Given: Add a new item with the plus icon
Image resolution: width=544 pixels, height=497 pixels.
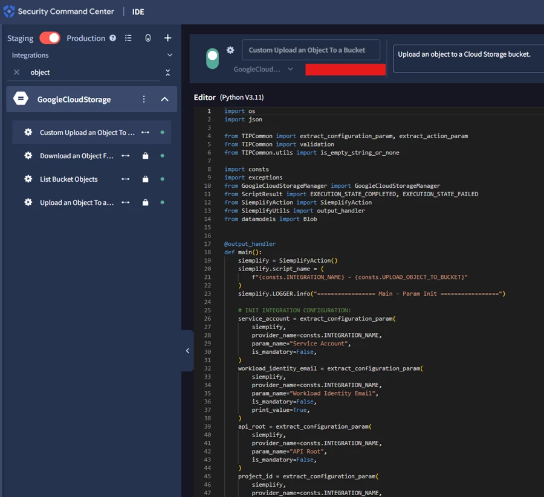Looking at the screenshot, I should coord(167,38).
